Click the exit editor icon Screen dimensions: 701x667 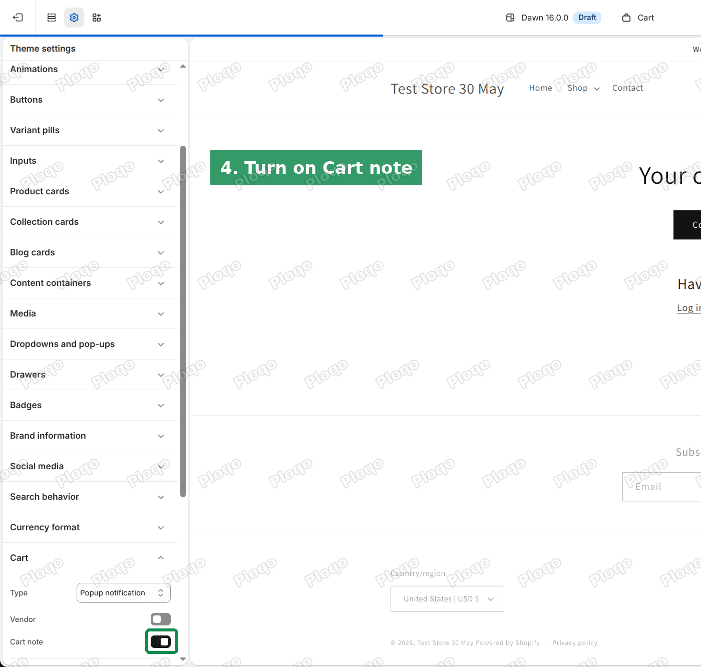pos(18,18)
